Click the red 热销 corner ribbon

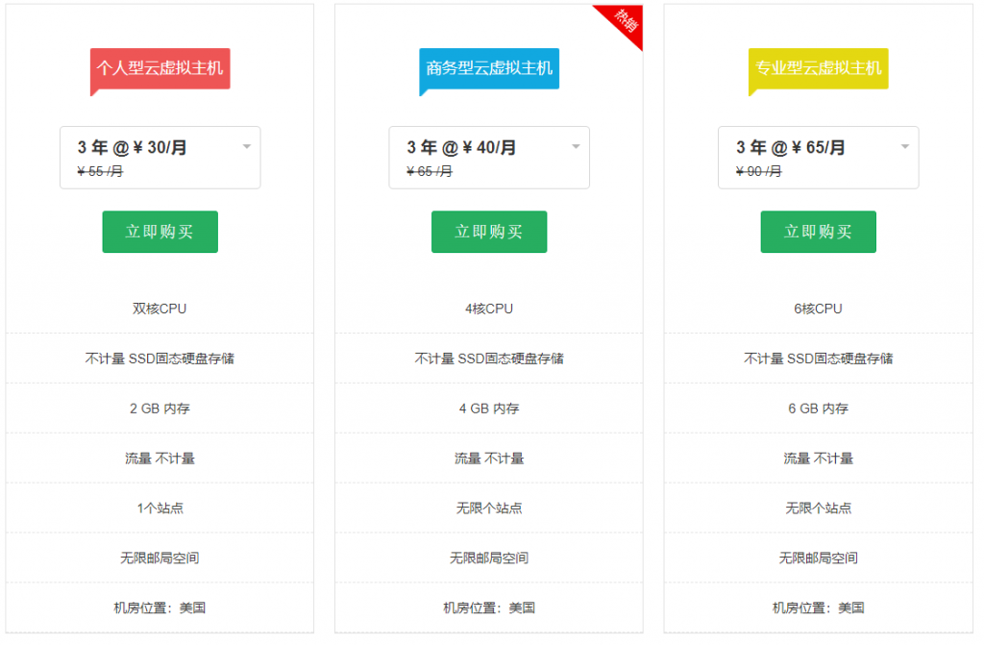625,20
